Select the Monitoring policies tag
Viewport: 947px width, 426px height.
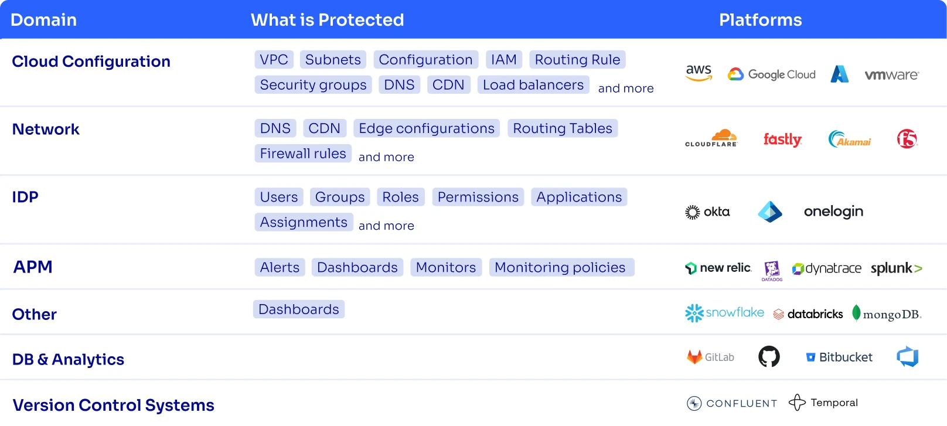pos(561,267)
